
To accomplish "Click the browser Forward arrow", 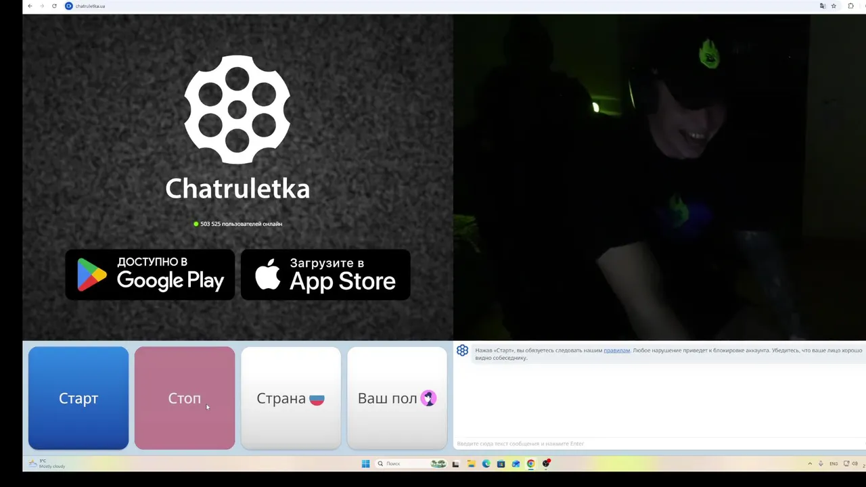I will pos(42,6).
